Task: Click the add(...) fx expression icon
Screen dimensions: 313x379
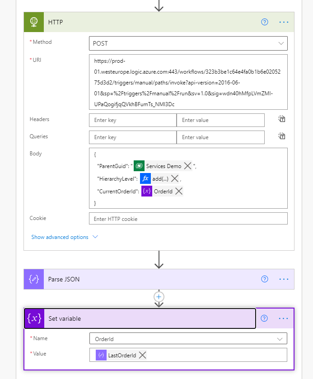Action: click(145, 178)
